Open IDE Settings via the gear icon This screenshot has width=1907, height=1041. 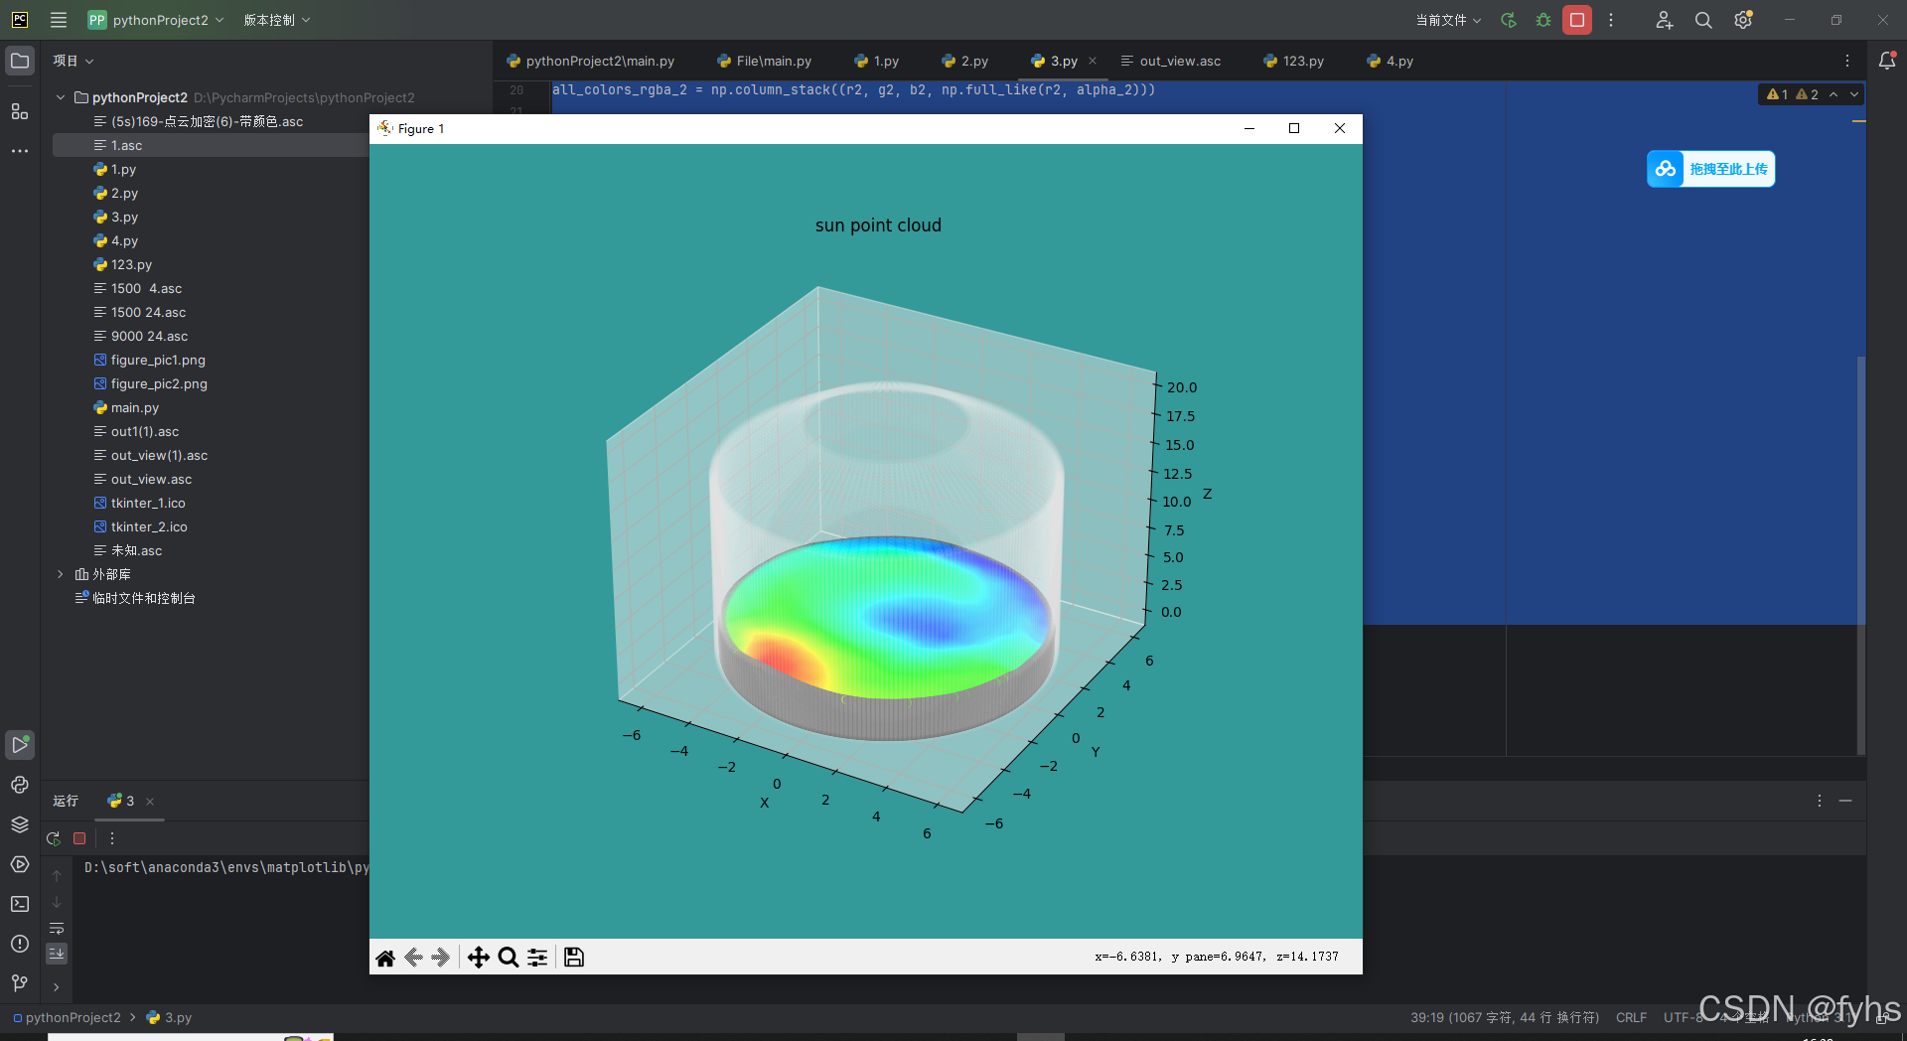click(x=1742, y=20)
